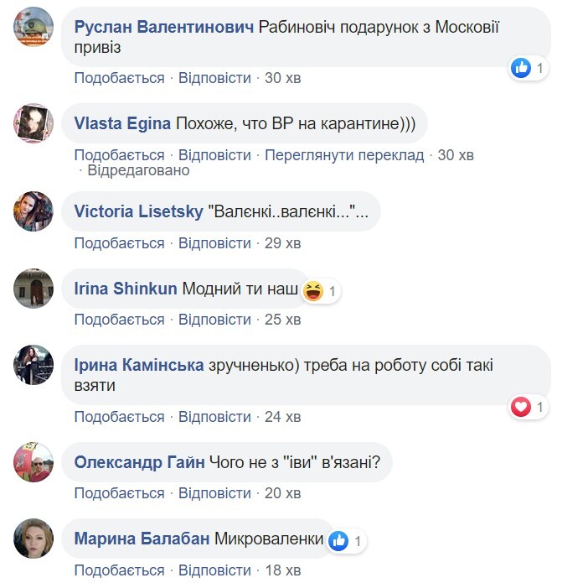588x583 pixels.
Task: Click Victoria Lisetsky's profile photo
Action: pyautogui.click(x=34, y=211)
